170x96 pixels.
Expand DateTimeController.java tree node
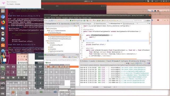click(x=49, y=35)
